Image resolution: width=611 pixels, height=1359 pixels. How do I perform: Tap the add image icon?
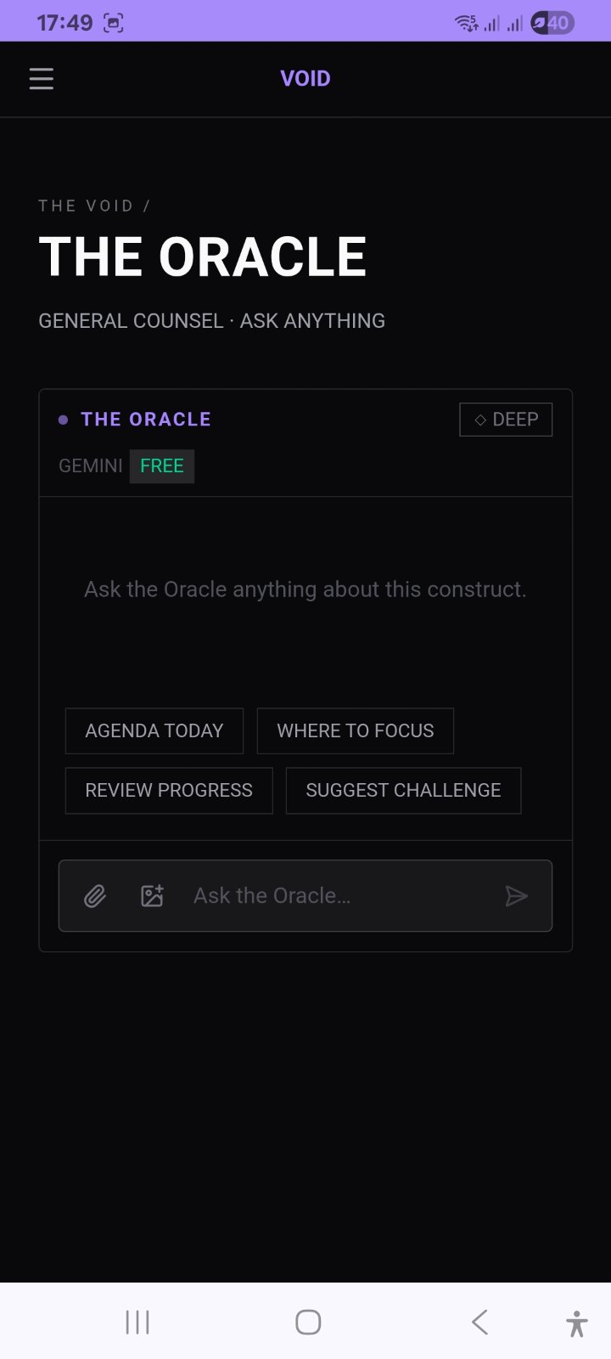click(x=152, y=896)
